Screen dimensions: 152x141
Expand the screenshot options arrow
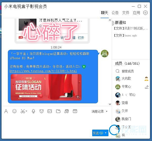click(26, 111)
